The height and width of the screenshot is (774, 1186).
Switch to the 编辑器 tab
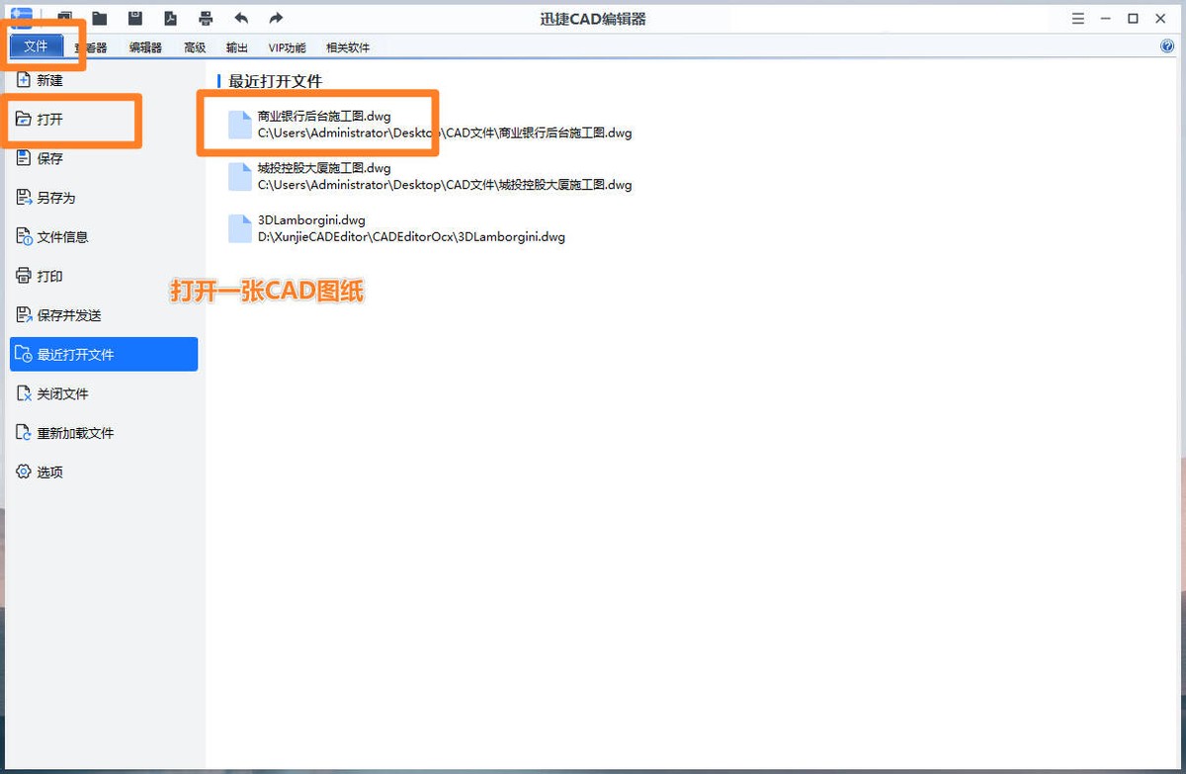(x=145, y=47)
